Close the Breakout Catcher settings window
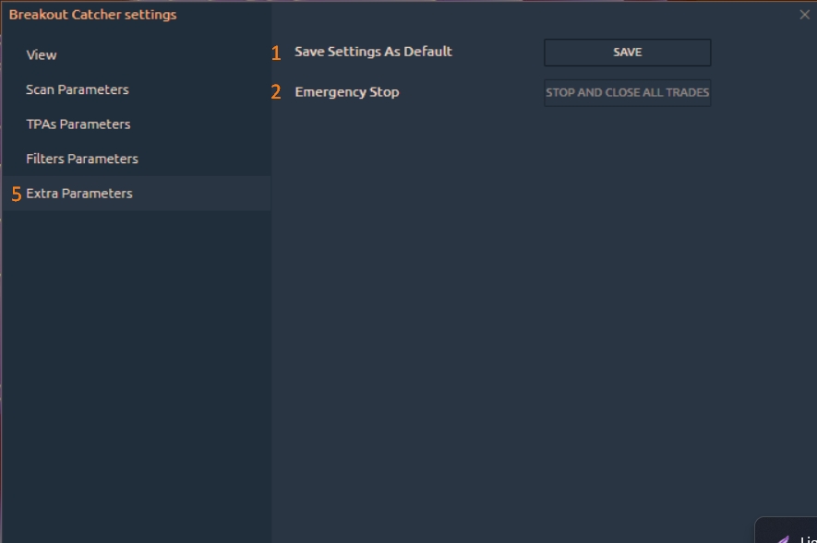This screenshot has height=543, width=817. tap(804, 15)
